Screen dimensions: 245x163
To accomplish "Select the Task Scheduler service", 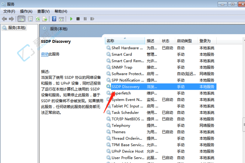I will tap(161, 113).
